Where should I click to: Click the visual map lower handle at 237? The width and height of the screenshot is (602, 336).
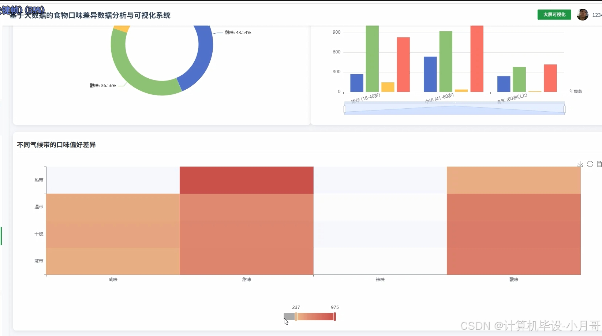[x=296, y=317]
